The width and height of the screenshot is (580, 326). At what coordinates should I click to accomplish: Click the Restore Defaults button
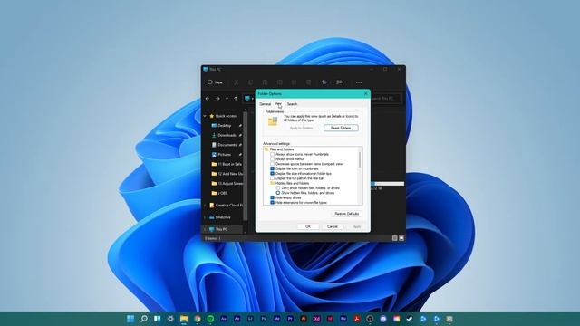click(x=346, y=214)
